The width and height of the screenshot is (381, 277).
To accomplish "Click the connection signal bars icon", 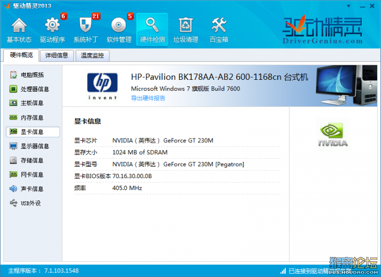I will click(x=283, y=271).
